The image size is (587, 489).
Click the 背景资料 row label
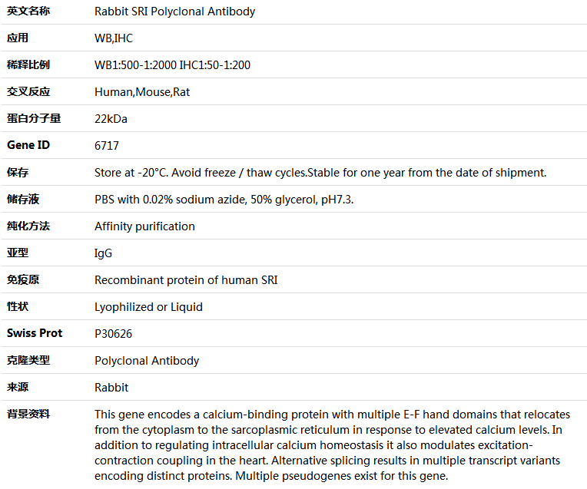point(28,414)
